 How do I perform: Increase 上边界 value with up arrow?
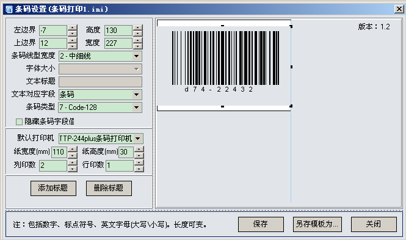(73, 40)
